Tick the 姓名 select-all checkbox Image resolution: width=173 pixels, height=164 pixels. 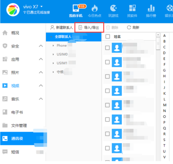(x=108, y=36)
